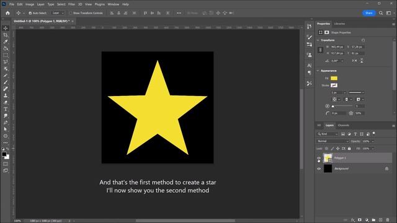Toggle link width and height chain

[320, 50]
